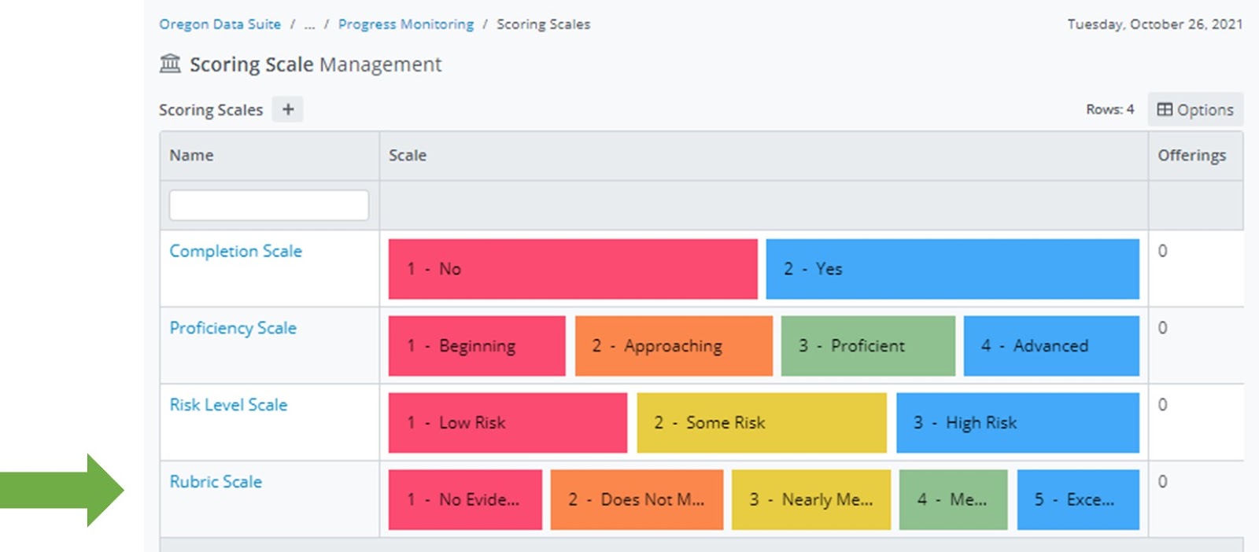Click the Name filter input field

click(268, 205)
